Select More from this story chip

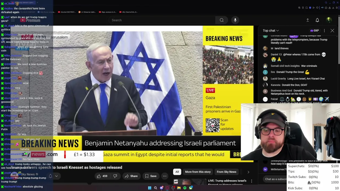coord(198,172)
